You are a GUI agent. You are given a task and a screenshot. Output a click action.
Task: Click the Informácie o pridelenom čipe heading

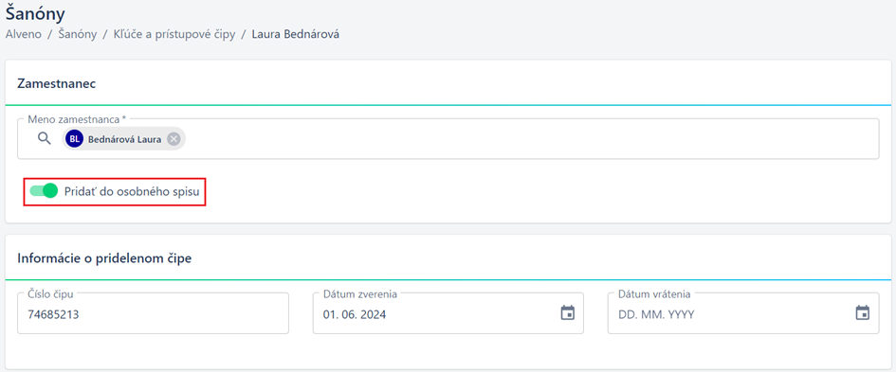point(104,257)
